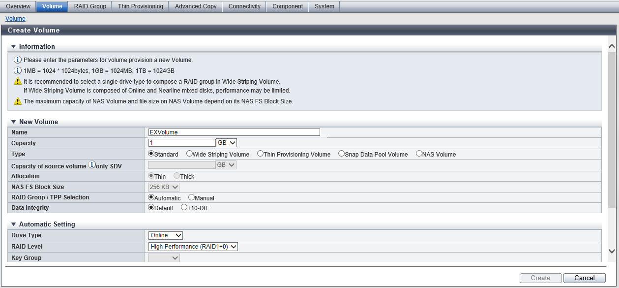This screenshot has width=619, height=288.
Task: Switch to the RAID Group tab
Action: 90,6
